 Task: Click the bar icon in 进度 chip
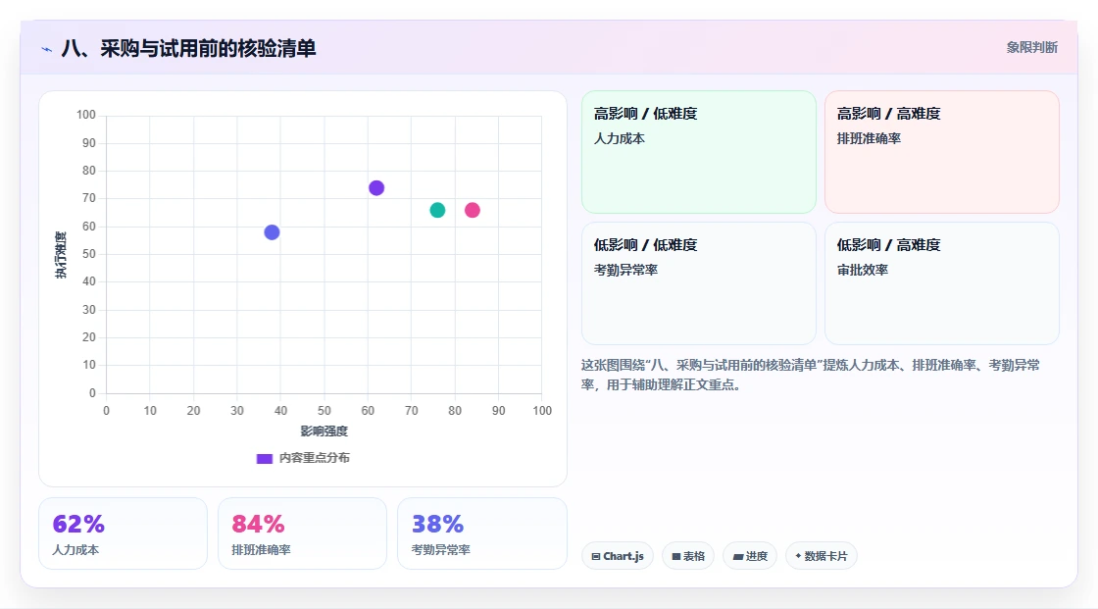(737, 556)
